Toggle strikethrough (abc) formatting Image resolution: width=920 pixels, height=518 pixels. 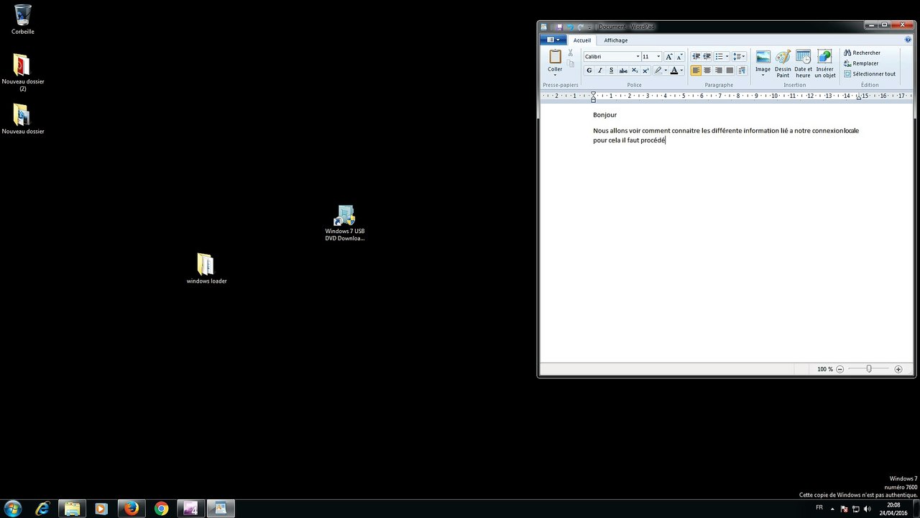(623, 71)
